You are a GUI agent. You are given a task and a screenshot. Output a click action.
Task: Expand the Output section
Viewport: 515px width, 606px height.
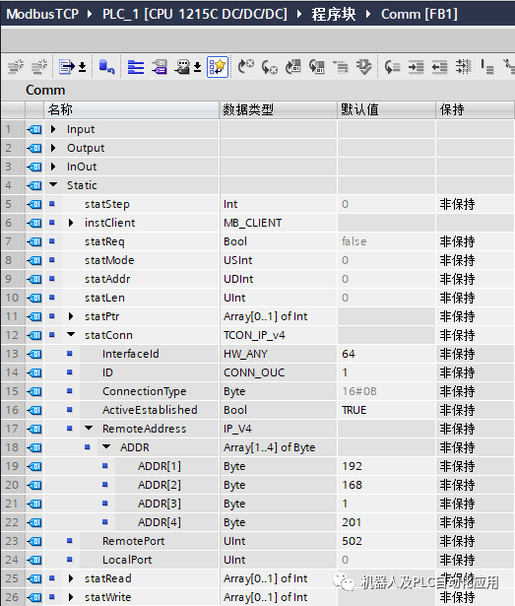(x=53, y=148)
